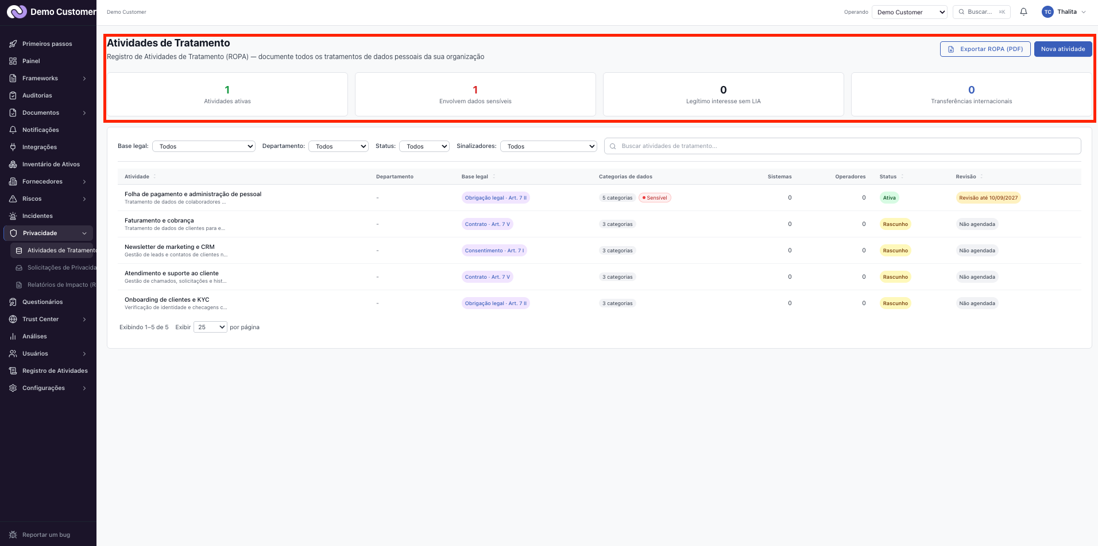Click the Atividades ativas stat card
Viewport: 1098px width, 546px height.
(x=227, y=95)
